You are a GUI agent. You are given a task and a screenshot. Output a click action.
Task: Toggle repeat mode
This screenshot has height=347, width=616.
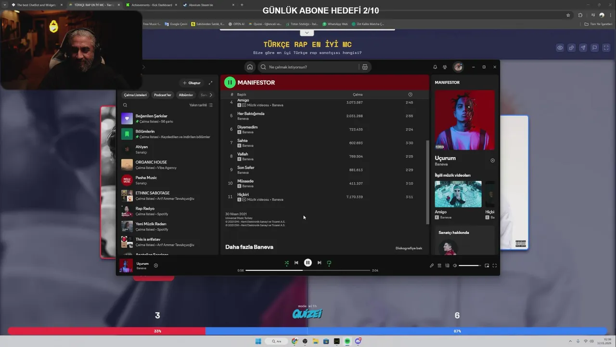[329, 263]
